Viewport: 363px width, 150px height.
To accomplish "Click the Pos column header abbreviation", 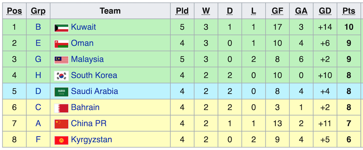I will point(15,11).
